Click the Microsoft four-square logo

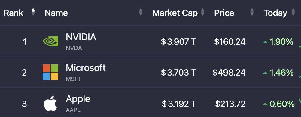pyautogui.click(x=50, y=72)
